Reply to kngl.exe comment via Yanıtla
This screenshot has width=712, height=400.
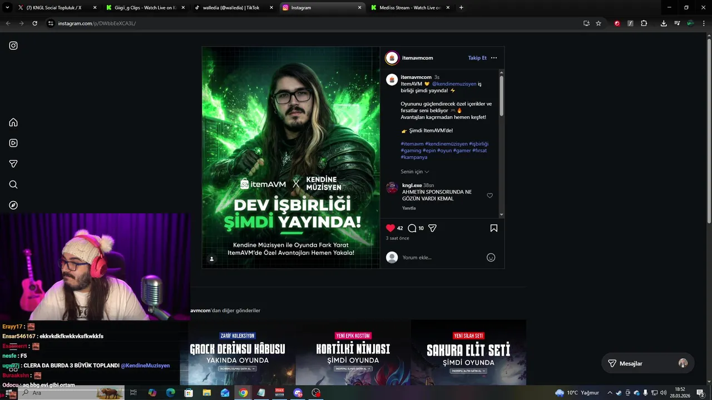(409, 208)
